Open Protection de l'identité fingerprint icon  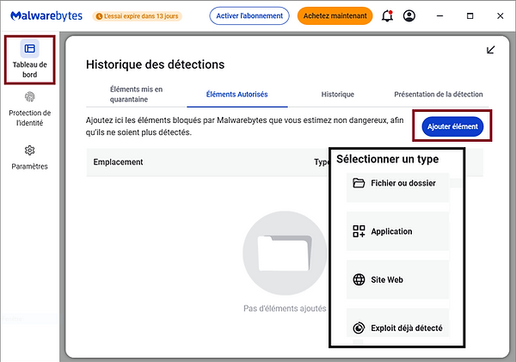pyautogui.click(x=29, y=97)
